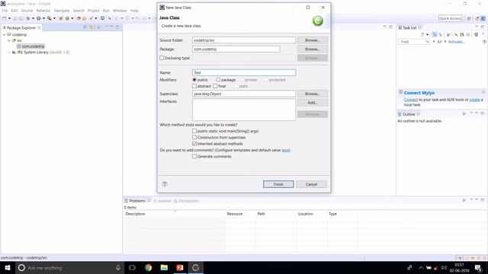Click Collapse All icon in Package Explorer
This screenshot has height=274, width=488.
pyautogui.click(x=85, y=27)
